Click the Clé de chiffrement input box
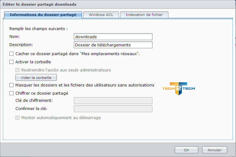Screen dimensions: 236x157 pyautogui.click(x=113, y=101)
